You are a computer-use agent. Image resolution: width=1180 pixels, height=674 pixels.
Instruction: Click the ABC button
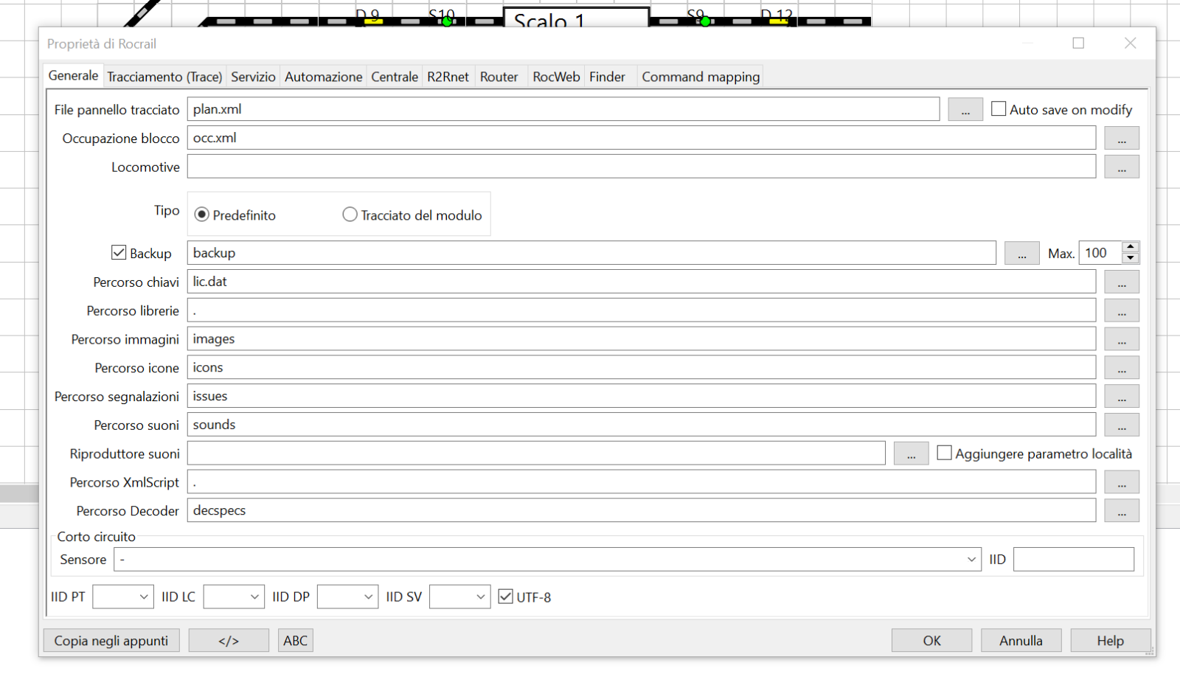tap(295, 641)
